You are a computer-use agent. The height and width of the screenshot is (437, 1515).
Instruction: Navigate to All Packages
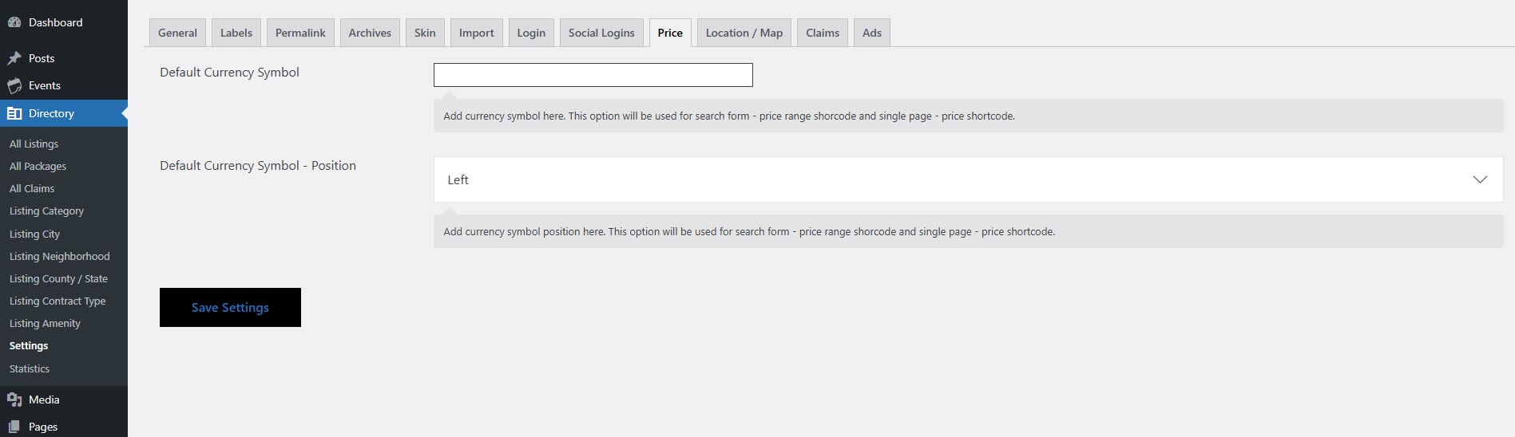(38, 166)
